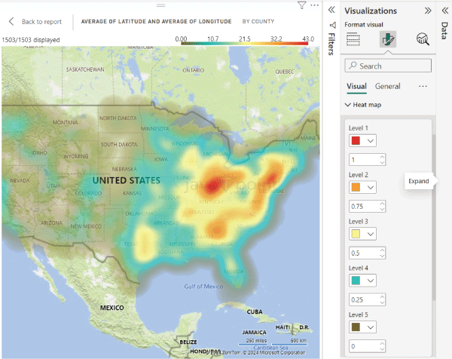Viewport: 452px width, 359px height.
Task: Collapse the Visualizations pane with right chevrons
Action: click(x=428, y=11)
